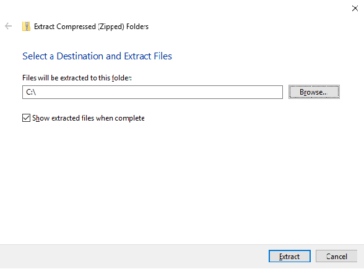The width and height of the screenshot is (364, 269).
Task: Click the C:\ path text
Action: (31, 92)
